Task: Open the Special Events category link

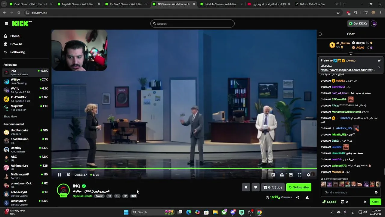Action: click(82, 196)
